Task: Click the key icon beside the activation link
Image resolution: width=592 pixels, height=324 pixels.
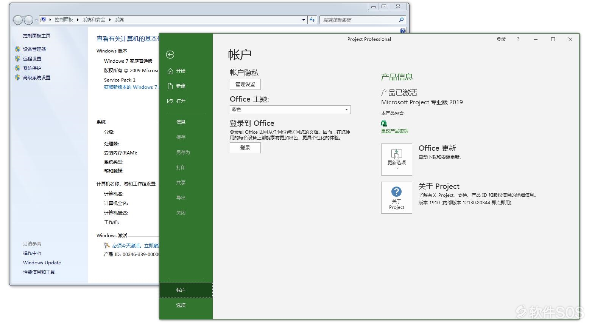Action: click(107, 245)
